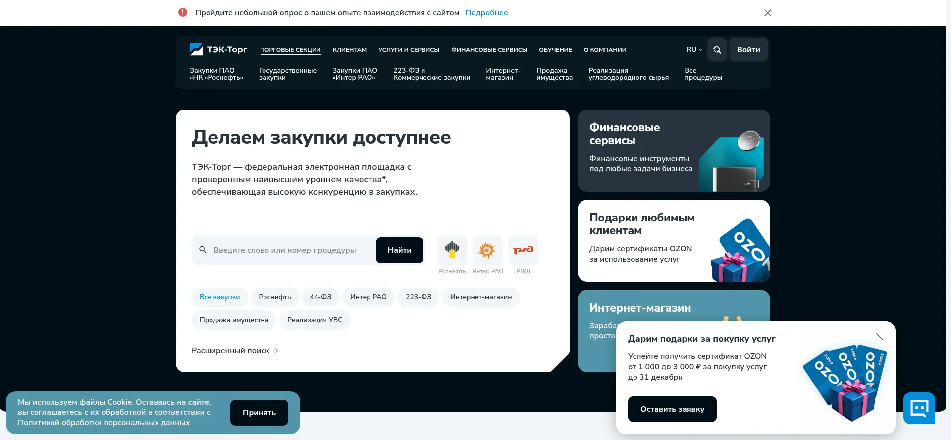Select the Роснефть filter chip
951x440 pixels.
pos(275,297)
